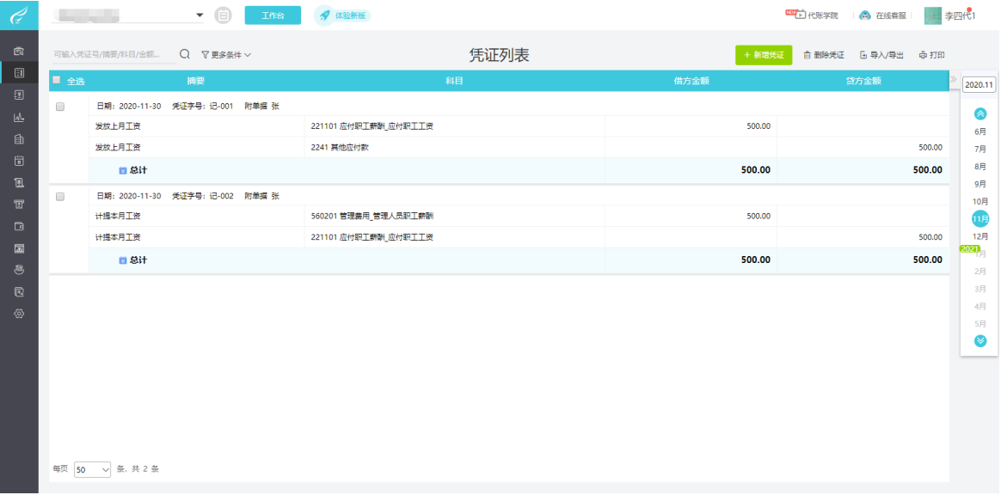Screen dimensions: 1001x495
Task: Open the company selector dropdown arrow
Action: (200, 15)
